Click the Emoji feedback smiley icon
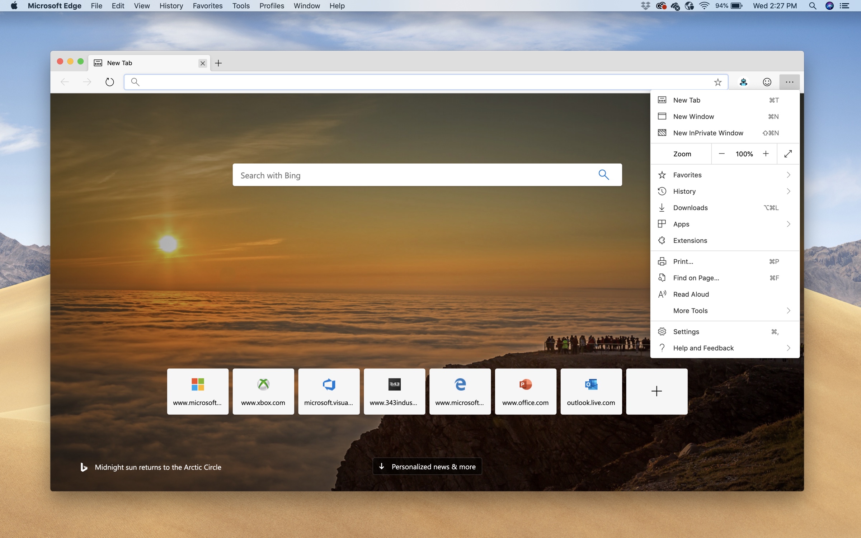 [x=767, y=81]
